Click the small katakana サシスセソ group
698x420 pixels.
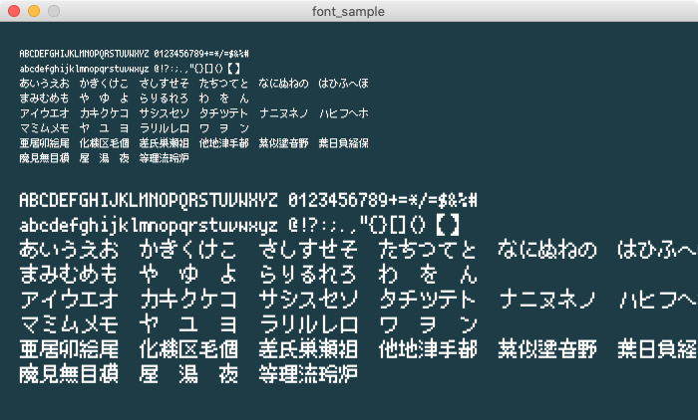pyautogui.click(x=164, y=112)
